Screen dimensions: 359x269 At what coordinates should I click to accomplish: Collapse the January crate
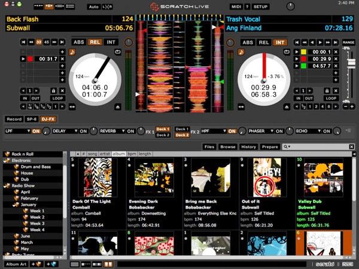[15, 204]
